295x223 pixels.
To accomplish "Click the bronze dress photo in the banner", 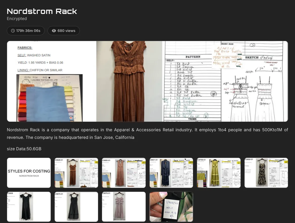I will (x=129, y=81).
